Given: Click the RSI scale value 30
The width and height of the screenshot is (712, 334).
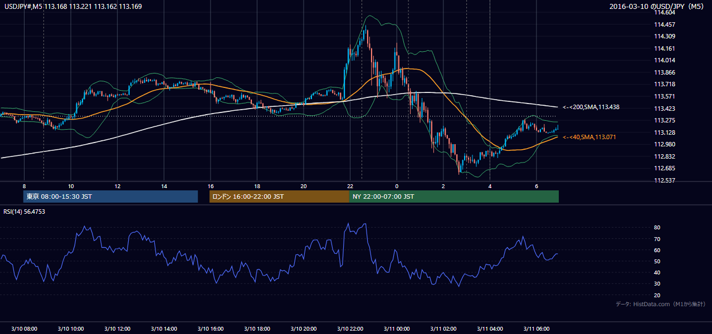Looking at the screenshot, I should tap(657, 284).
